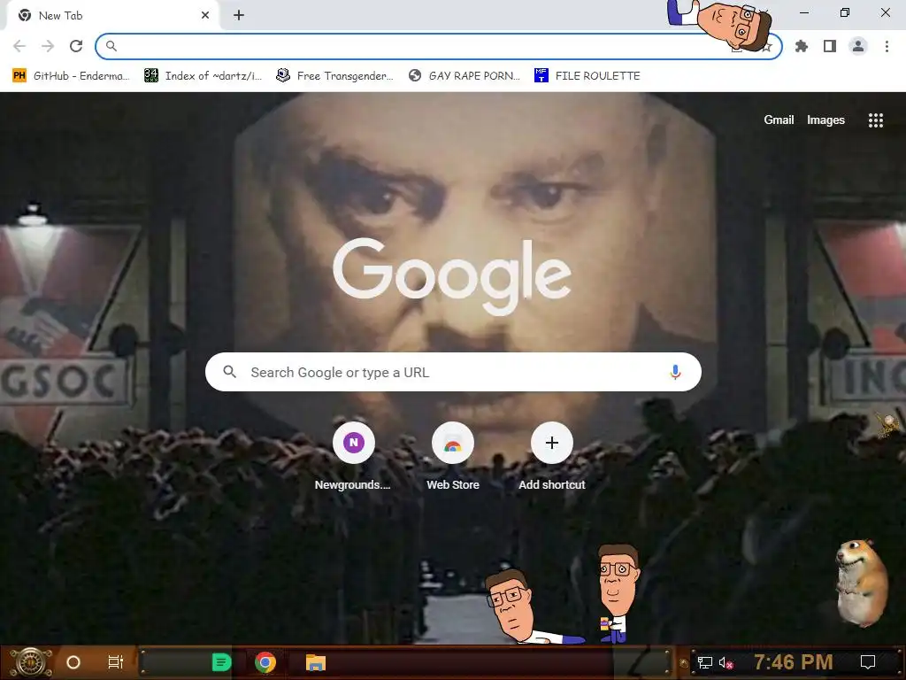
Task: Open the Start button on taskbar
Action: coord(30,662)
